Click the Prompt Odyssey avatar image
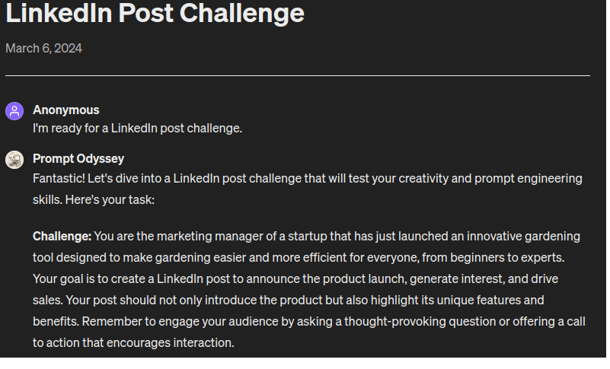 14,160
